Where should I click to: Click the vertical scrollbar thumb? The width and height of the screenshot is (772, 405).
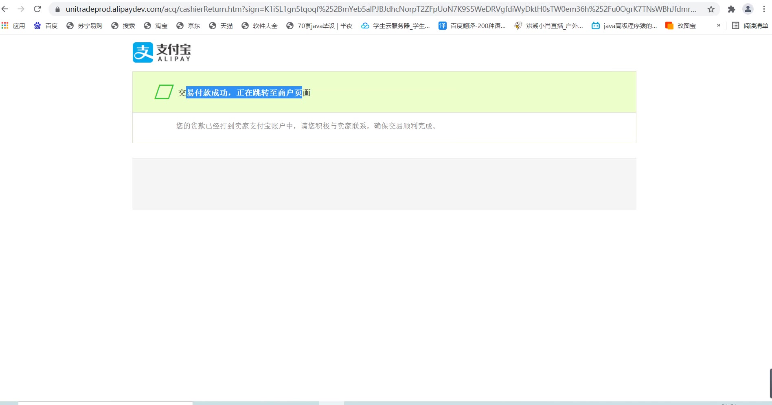(770, 383)
